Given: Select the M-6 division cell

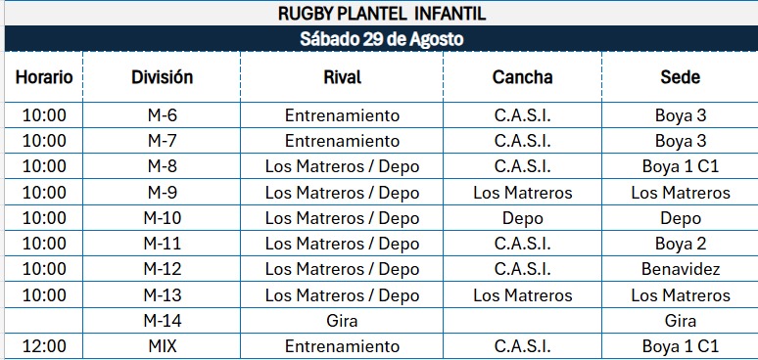Looking at the screenshot, I should 162,115.
